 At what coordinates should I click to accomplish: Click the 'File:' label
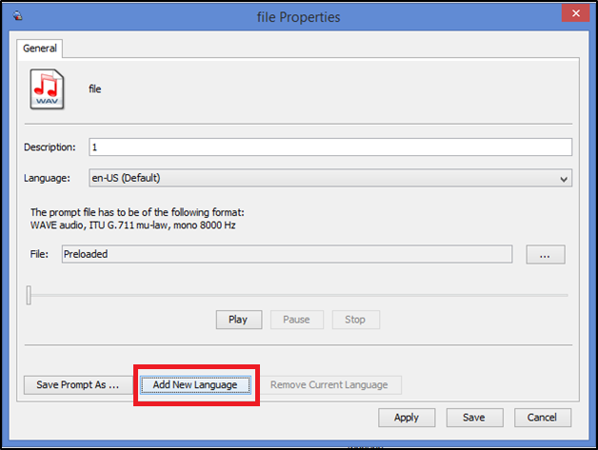click(39, 254)
